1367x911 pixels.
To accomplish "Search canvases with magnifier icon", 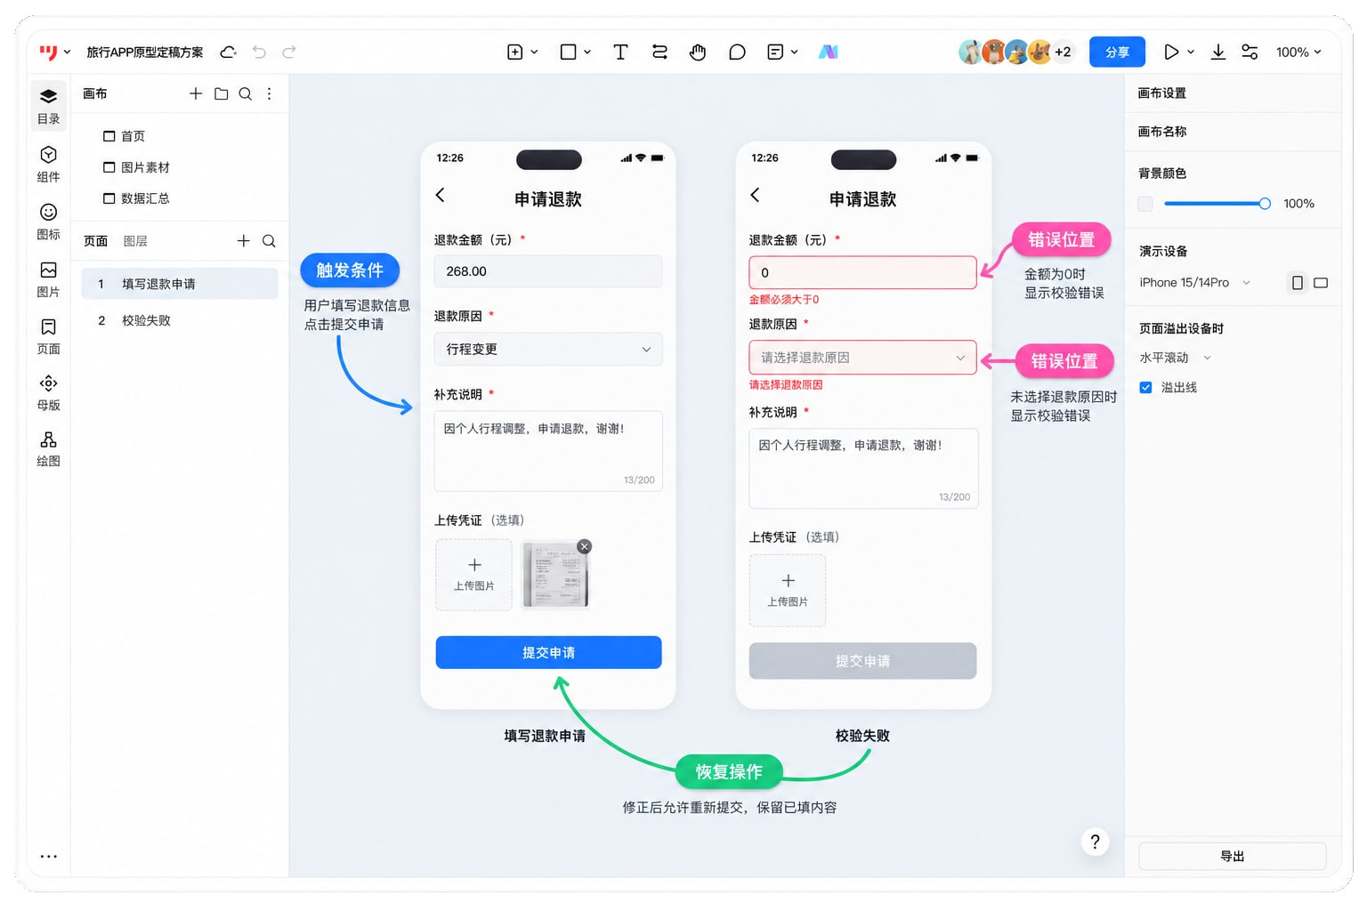I will point(246,93).
